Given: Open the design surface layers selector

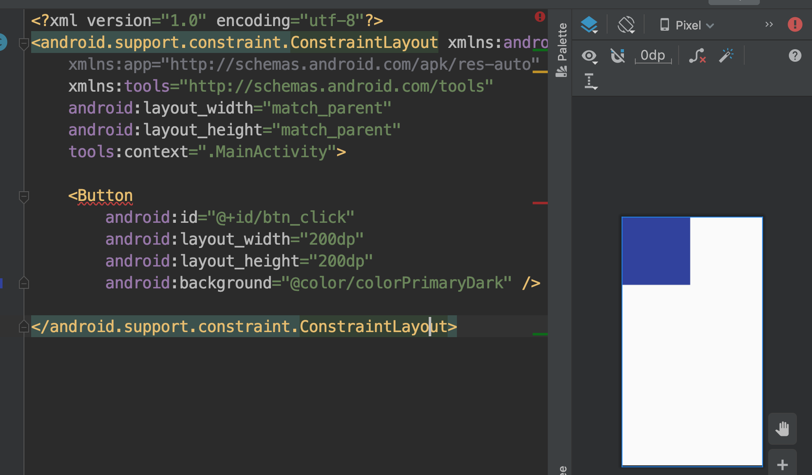Looking at the screenshot, I should pos(589,25).
